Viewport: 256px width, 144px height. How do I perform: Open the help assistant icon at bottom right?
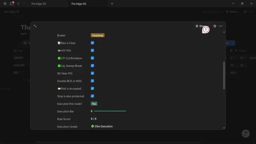245,134
